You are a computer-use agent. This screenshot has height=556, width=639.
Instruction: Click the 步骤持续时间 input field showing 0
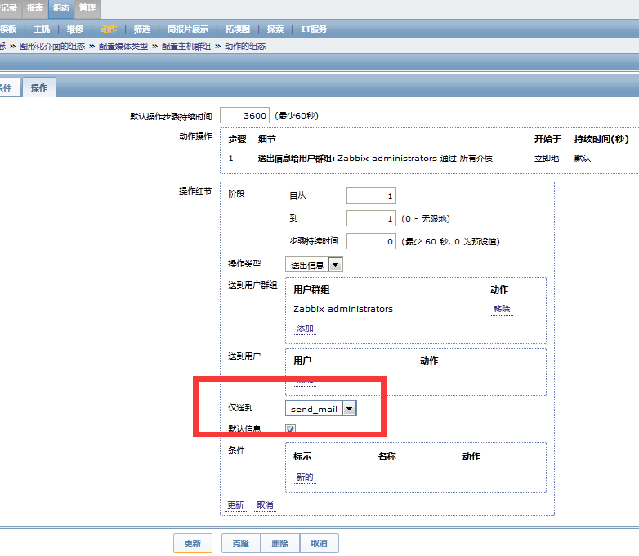coord(371,241)
